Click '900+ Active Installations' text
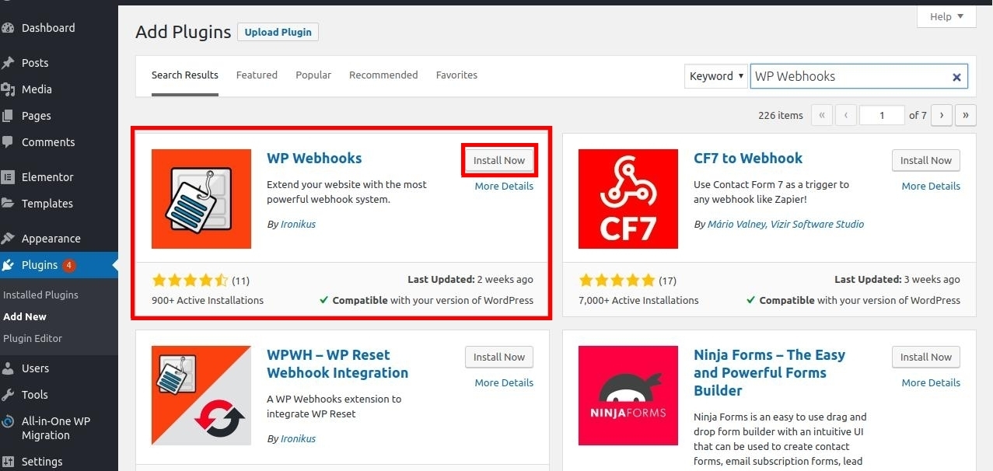Screen dimensions: 993x471 point(208,301)
